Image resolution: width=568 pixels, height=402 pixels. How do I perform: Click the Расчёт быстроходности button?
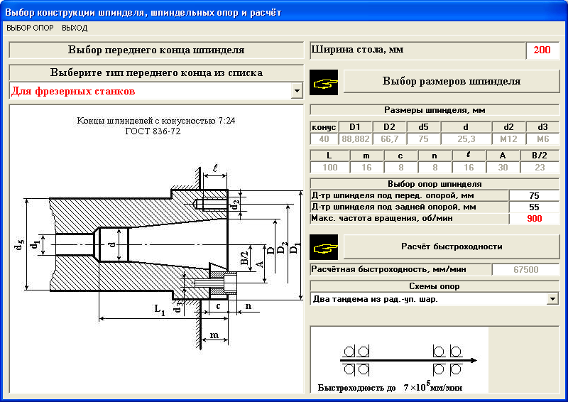(452, 246)
